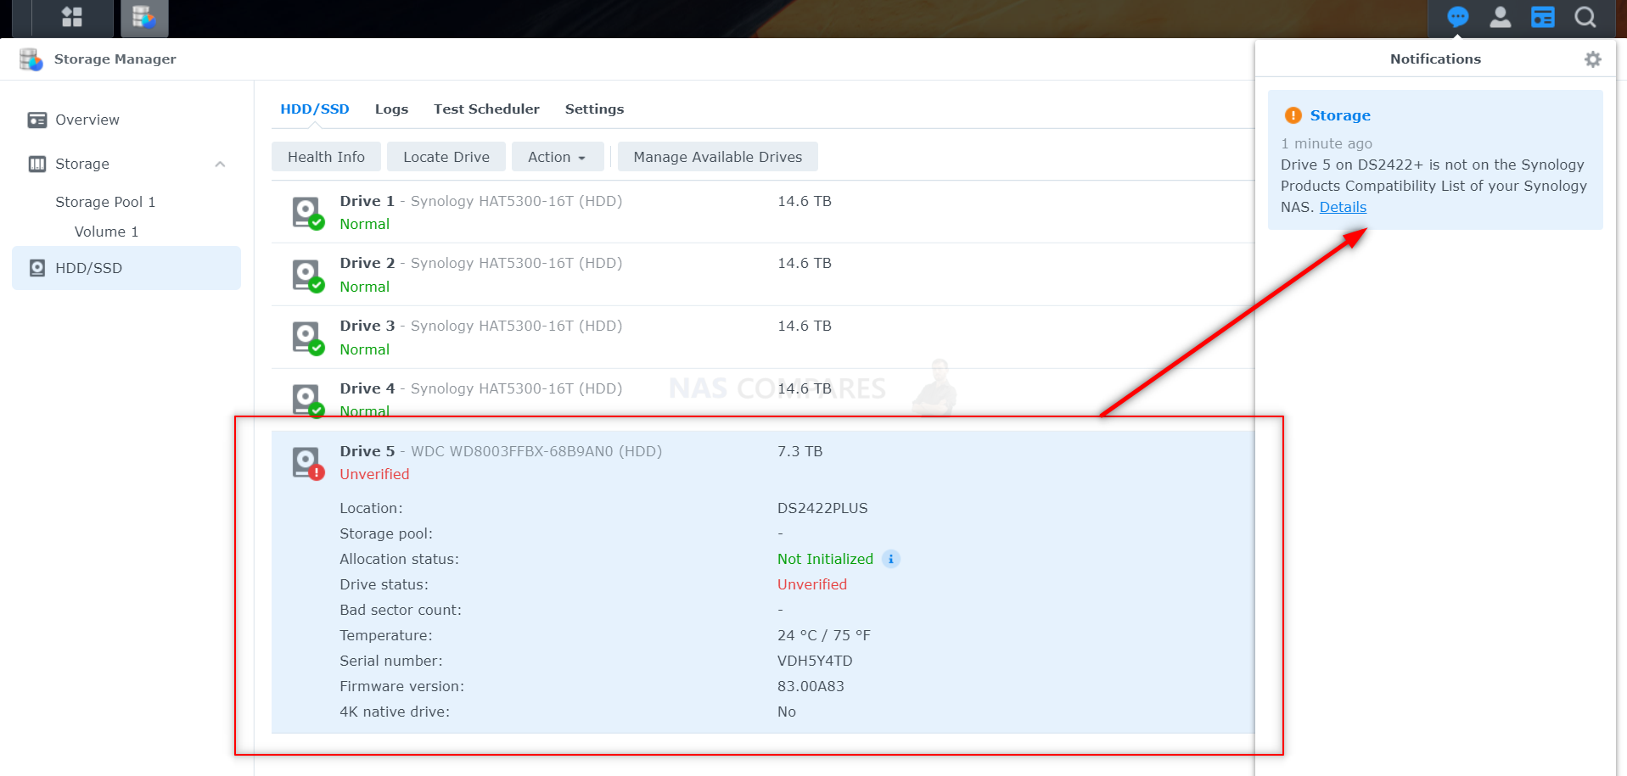Screen dimensions: 1627x776
Task: Select the Drive 1 row
Action: pos(762,212)
